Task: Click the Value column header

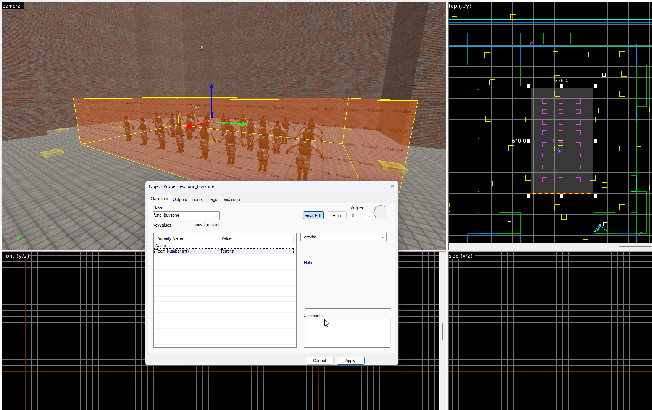Action: pyautogui.click(x=256, y=238)
